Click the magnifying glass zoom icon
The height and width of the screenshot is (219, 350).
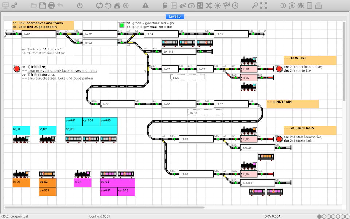255,5
